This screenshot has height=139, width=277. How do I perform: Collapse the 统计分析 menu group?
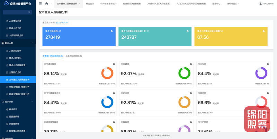[32, 102]
